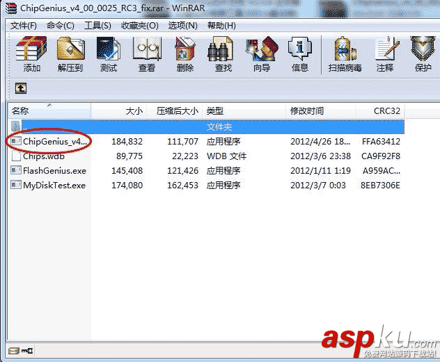This screenshot has height=362, width=440.
Task: Click CRC value 8EB7306E
Action: [x=381, y=185]
